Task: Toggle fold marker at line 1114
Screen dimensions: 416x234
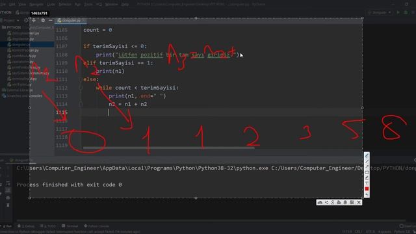Action: [81, 104]
